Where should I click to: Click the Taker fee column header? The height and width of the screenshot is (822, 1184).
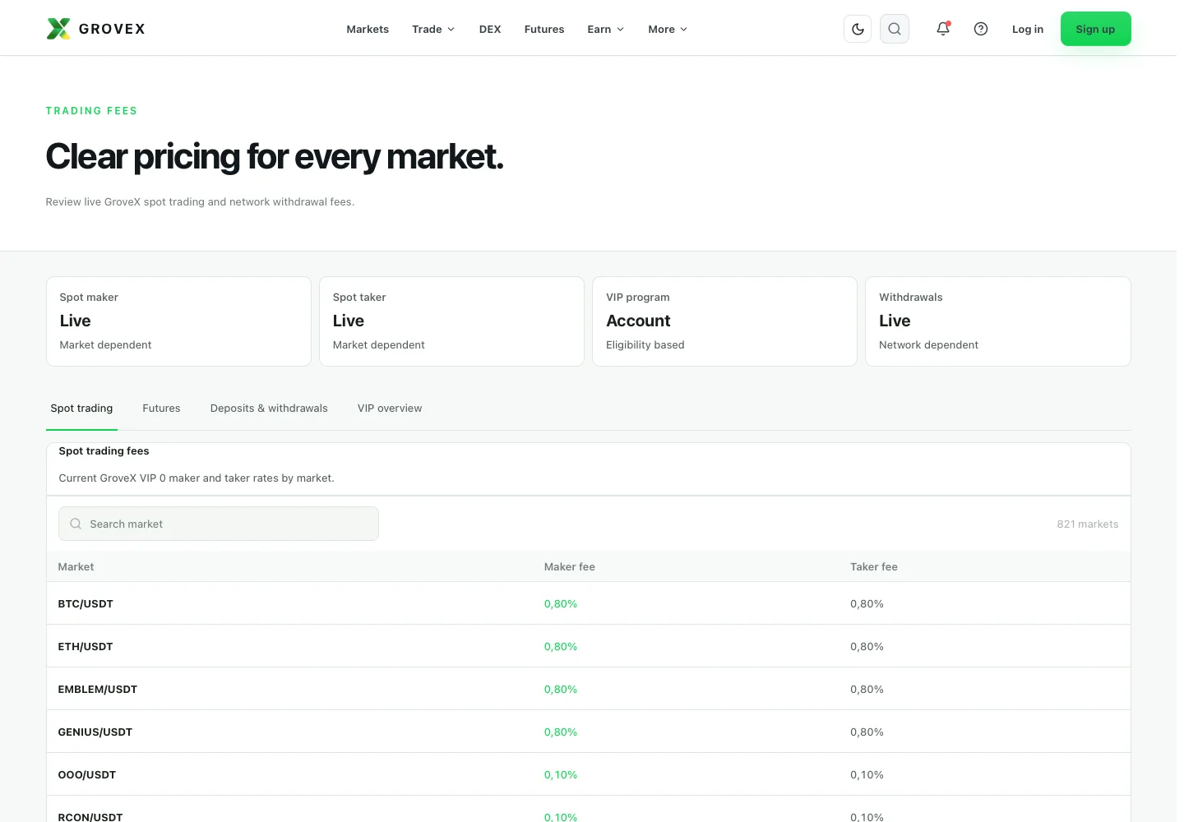[874, 567]
